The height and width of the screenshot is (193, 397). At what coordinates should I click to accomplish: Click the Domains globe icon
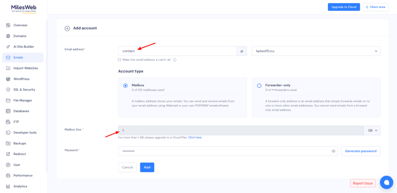click(x=8, y=36)
